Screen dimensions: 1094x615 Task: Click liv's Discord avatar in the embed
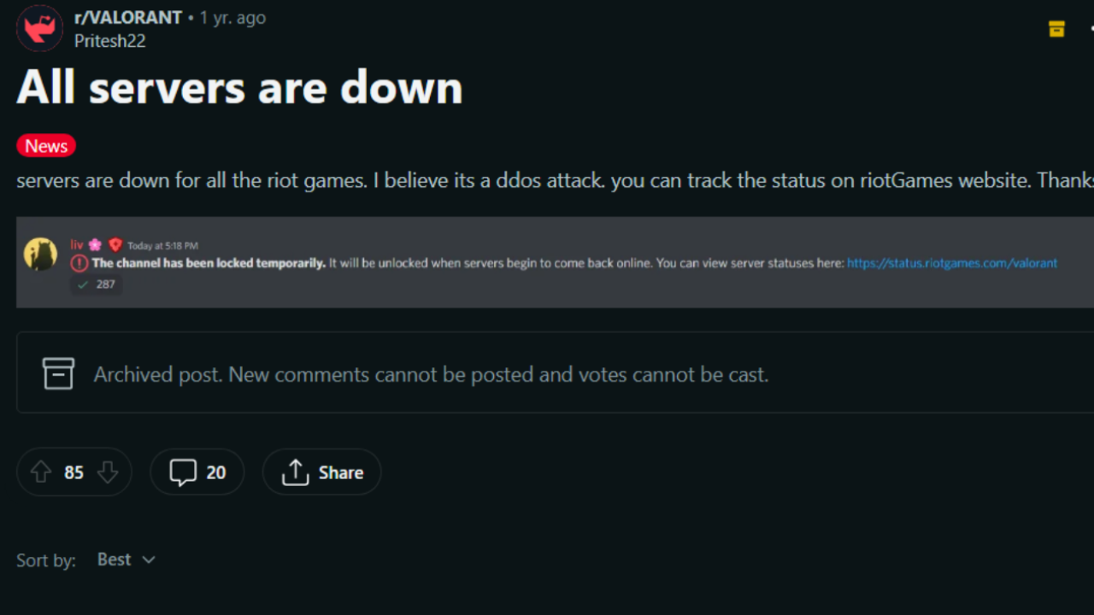point(39,254)
